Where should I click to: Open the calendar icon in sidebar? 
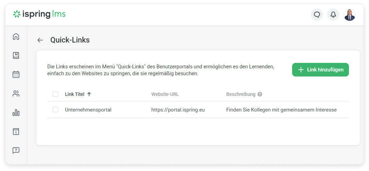[x=16, y=74]
